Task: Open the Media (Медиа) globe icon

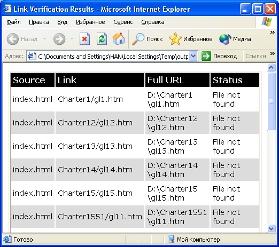Action: 225,39
